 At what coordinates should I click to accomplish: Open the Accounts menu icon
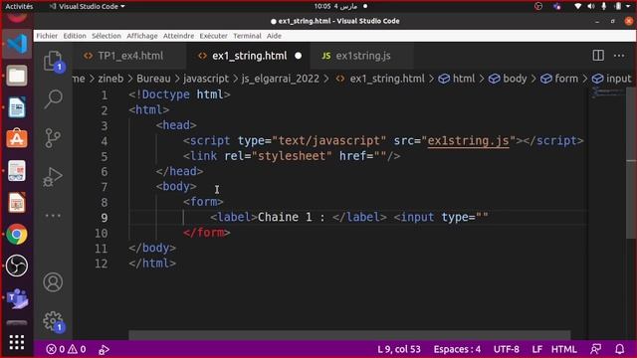tap(53, 282)
